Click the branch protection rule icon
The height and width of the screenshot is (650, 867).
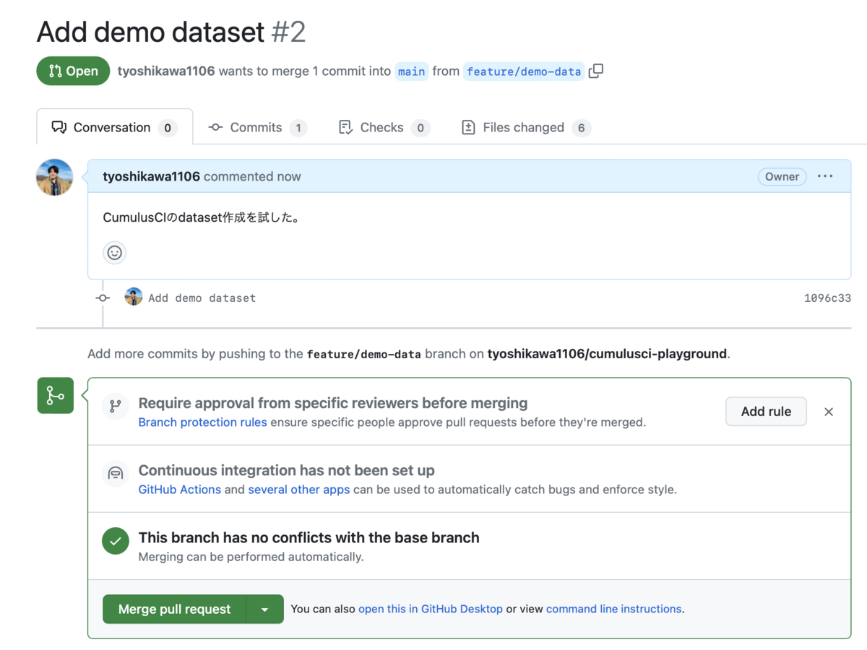click(116, 406)
